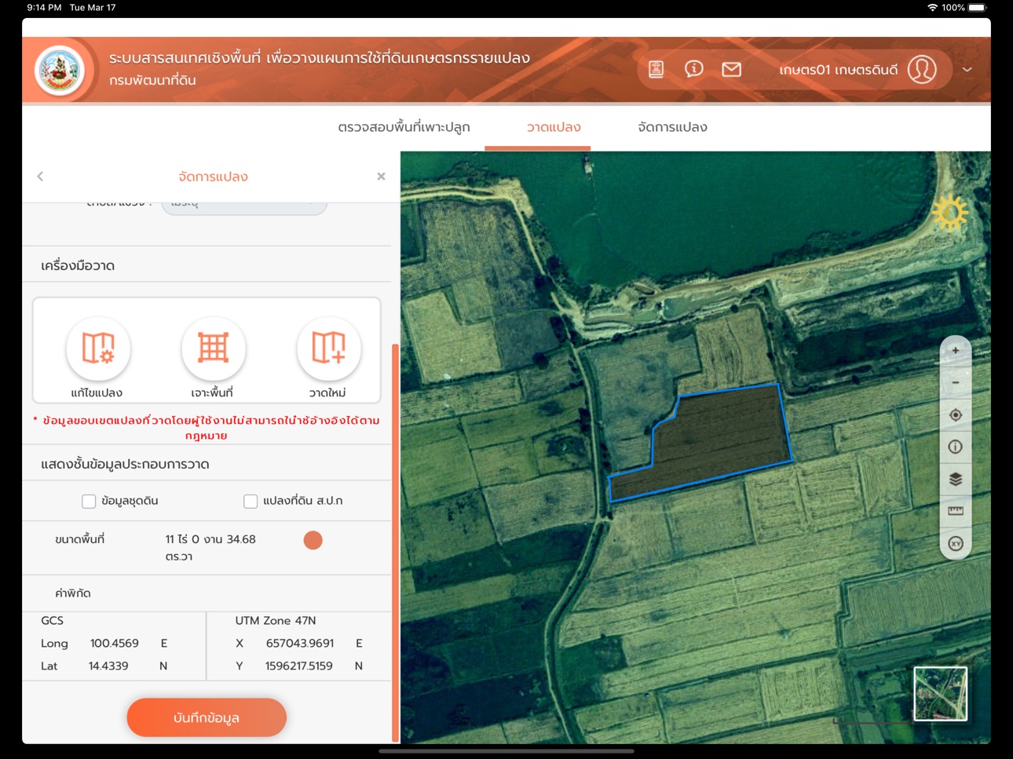Image resolution: width=1013 pixels, height=759 pixels.
Task: Click the user profile avatar icon
Action: point(922,69)
